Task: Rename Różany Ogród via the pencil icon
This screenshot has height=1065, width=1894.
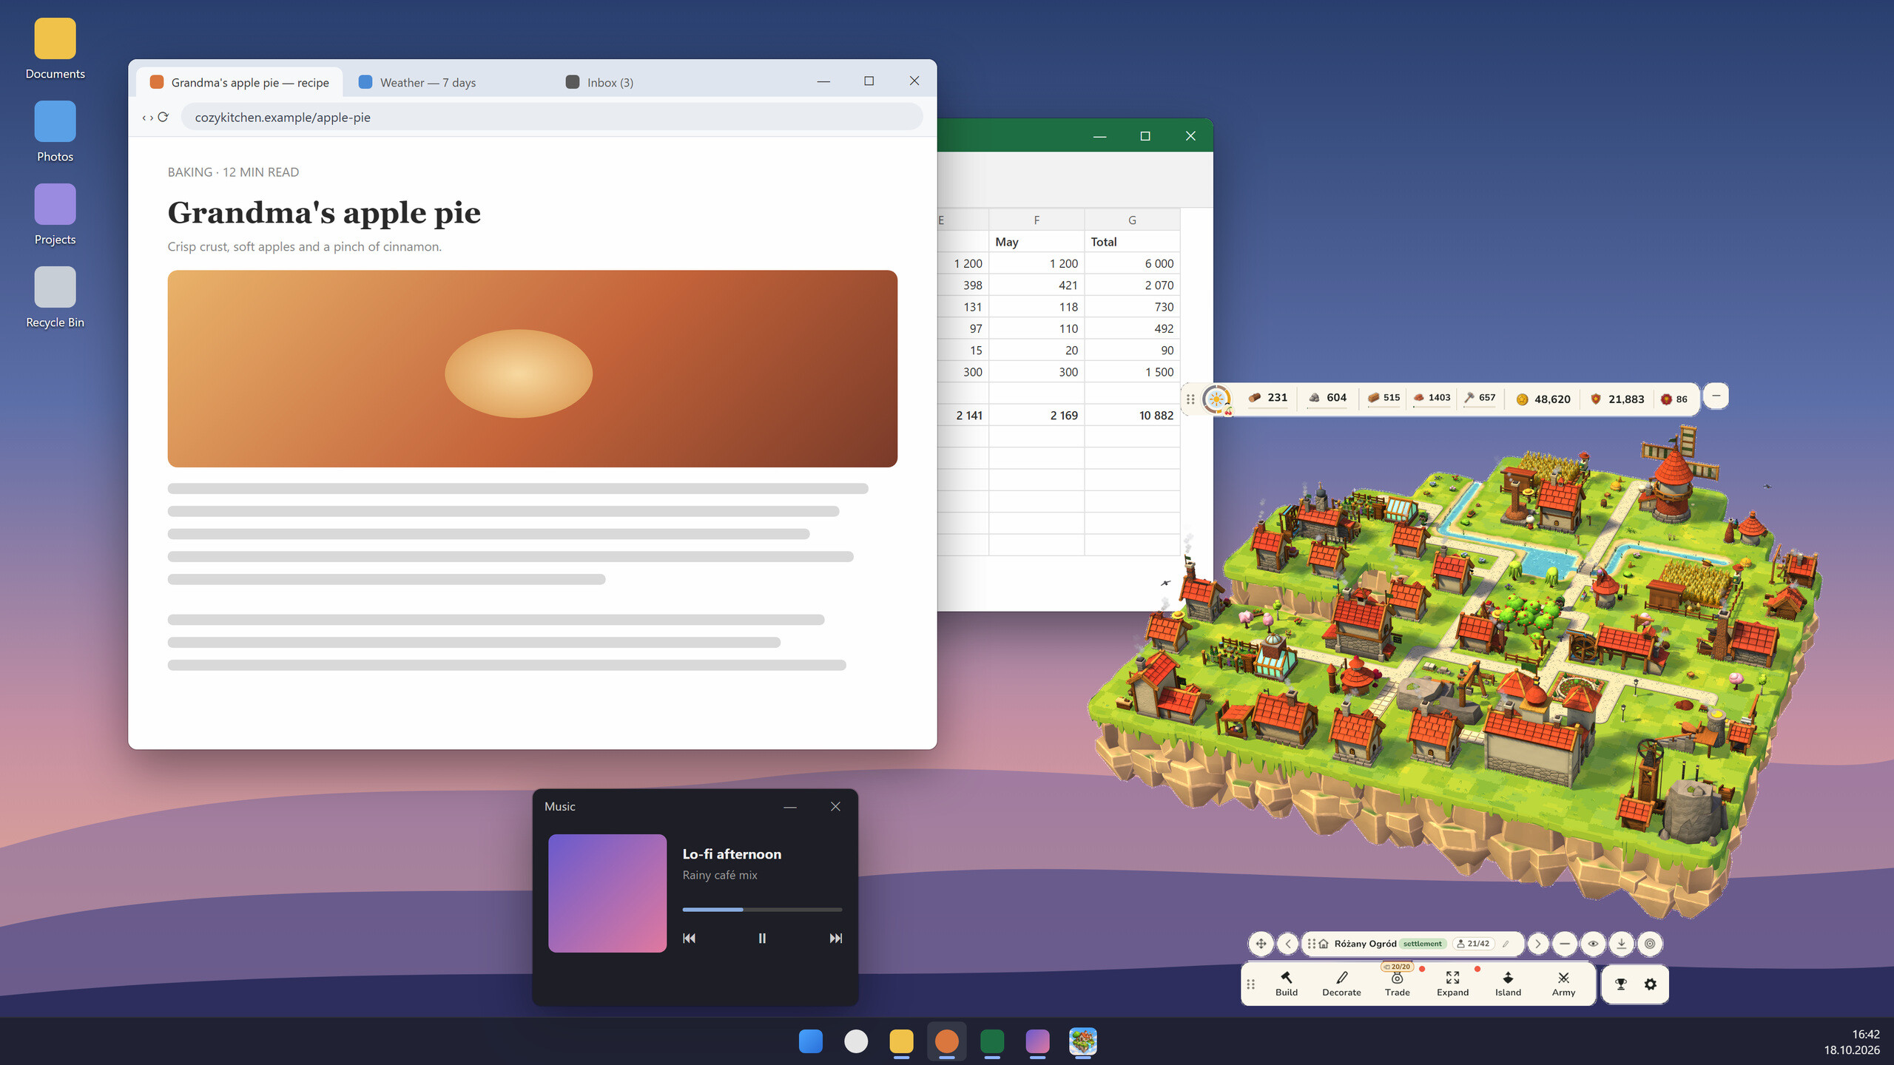Action: pyautogui.click(x=1506, y=944)
